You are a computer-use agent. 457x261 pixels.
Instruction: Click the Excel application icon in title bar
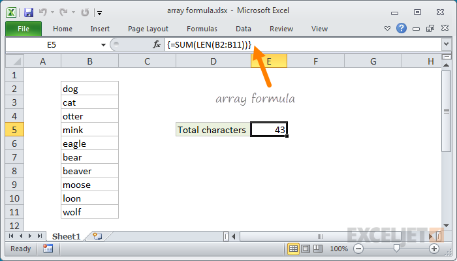(x=11, y=12)
